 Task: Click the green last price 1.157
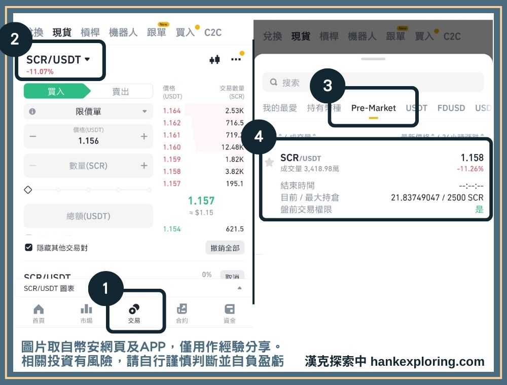201,201
